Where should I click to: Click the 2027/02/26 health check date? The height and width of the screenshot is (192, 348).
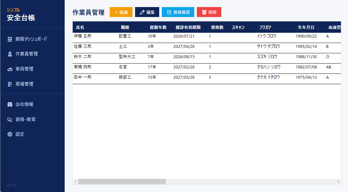(x=184, y=67)
